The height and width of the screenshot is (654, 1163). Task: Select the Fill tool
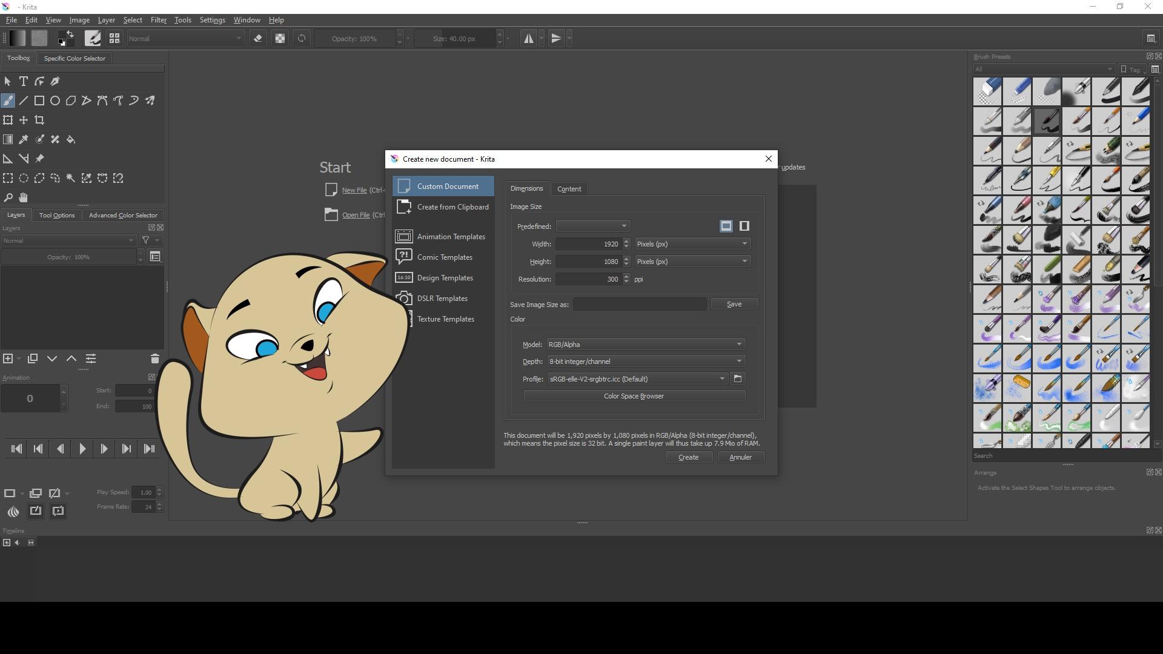pos(71,139)
